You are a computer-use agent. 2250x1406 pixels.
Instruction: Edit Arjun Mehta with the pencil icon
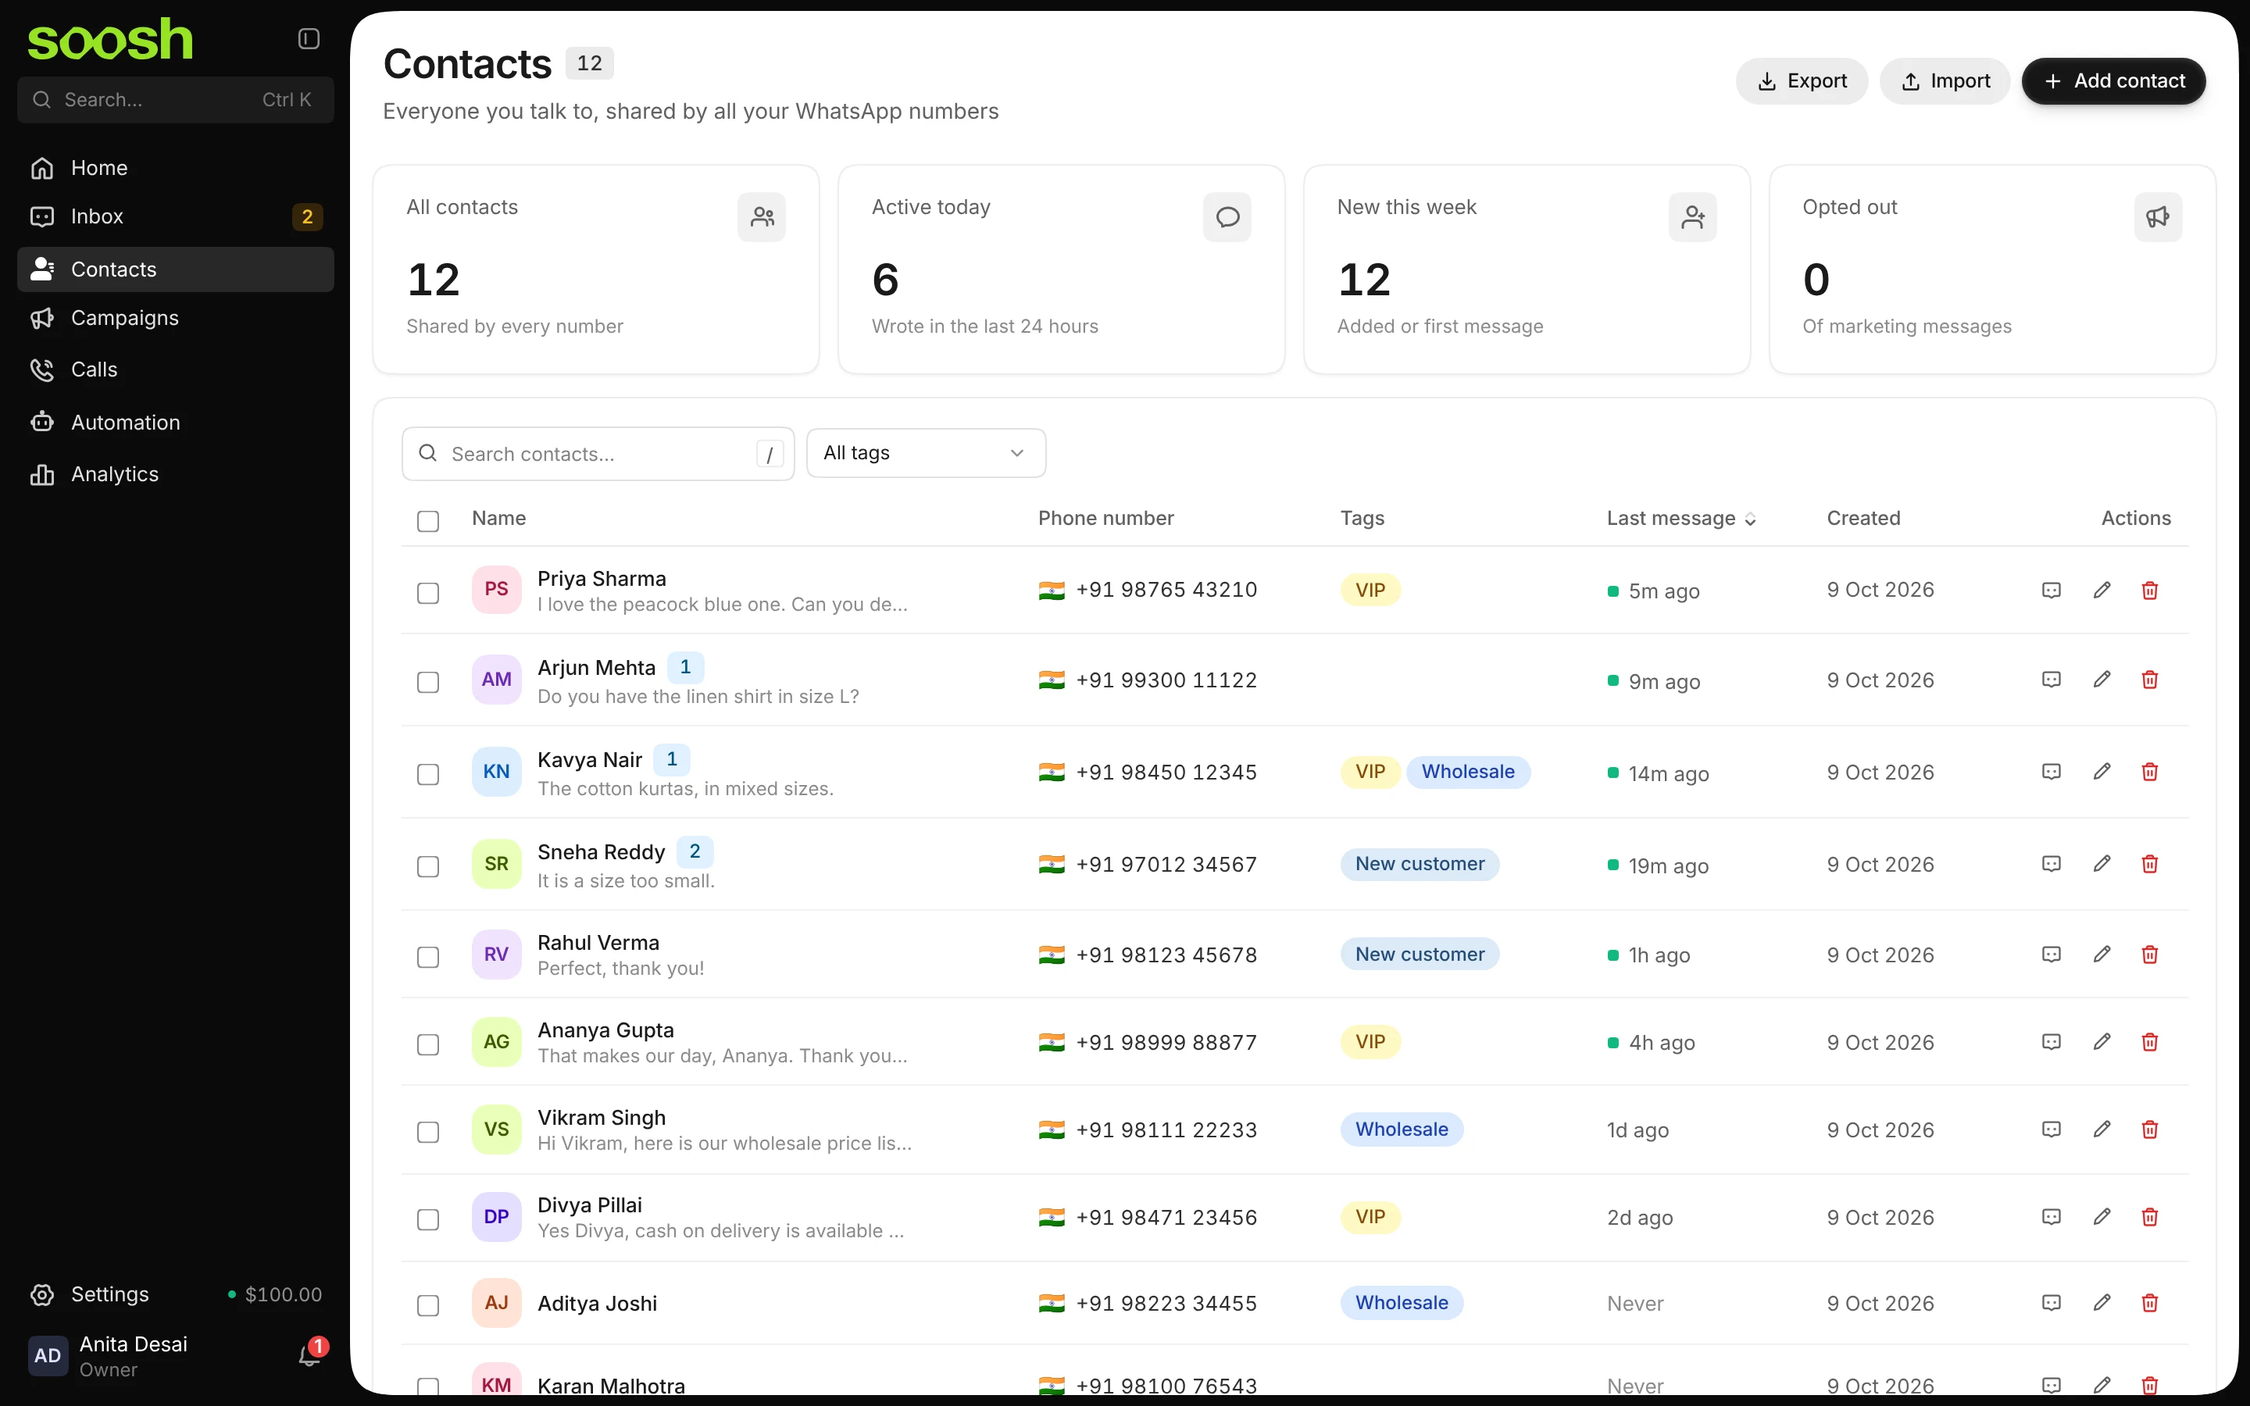[x=2102, y=680]
